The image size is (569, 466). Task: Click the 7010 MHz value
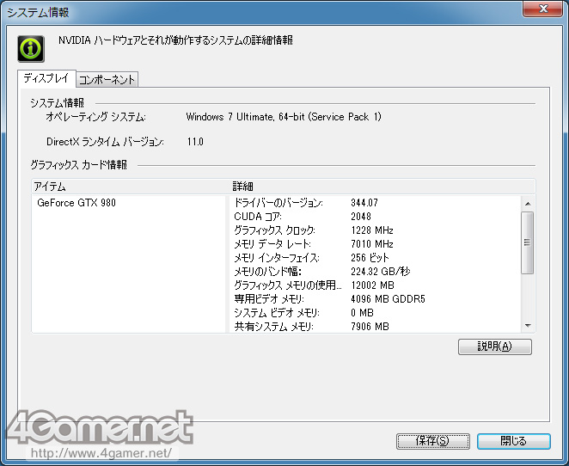372,244
